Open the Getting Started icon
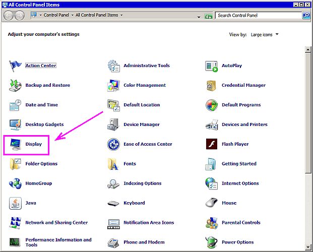Image resolution: width=313 pixels, height=252 pixels. (x=211, y=164)
